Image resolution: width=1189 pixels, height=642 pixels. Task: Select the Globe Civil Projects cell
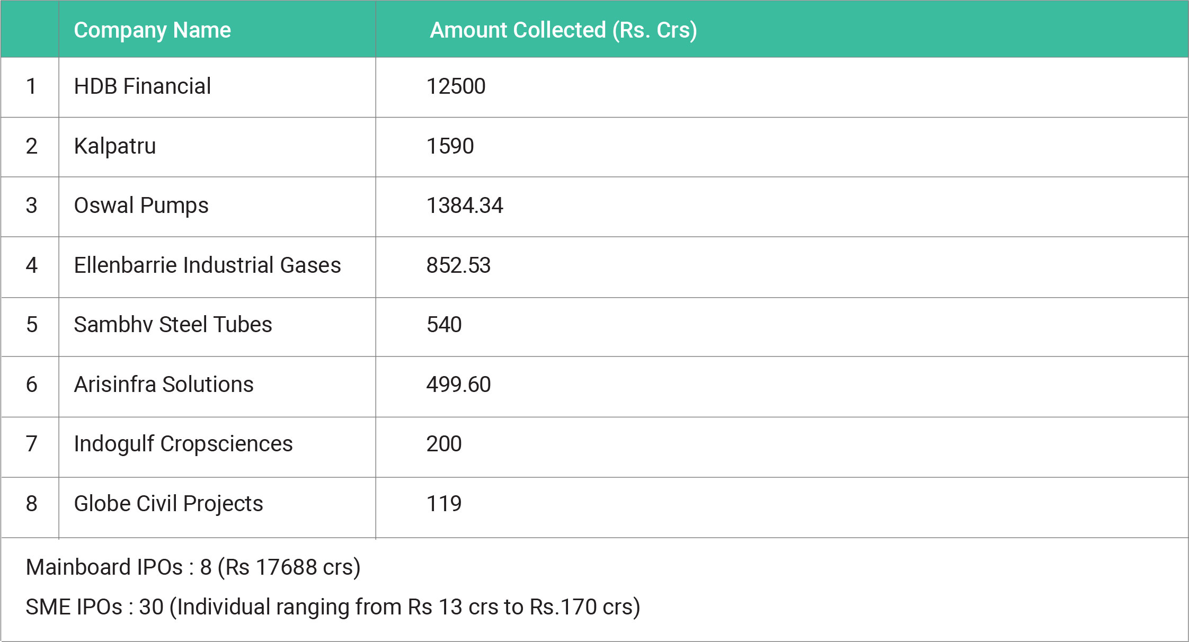tap(168, 504)
